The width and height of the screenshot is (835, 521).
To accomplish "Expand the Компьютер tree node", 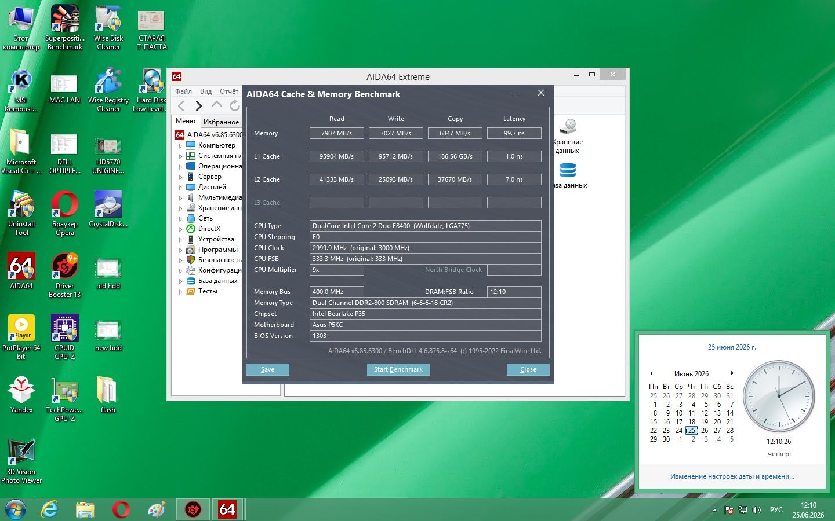I will [180, 146].
